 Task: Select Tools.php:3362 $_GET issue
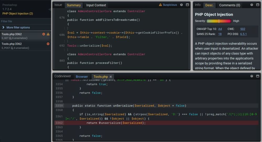[25, 36]
